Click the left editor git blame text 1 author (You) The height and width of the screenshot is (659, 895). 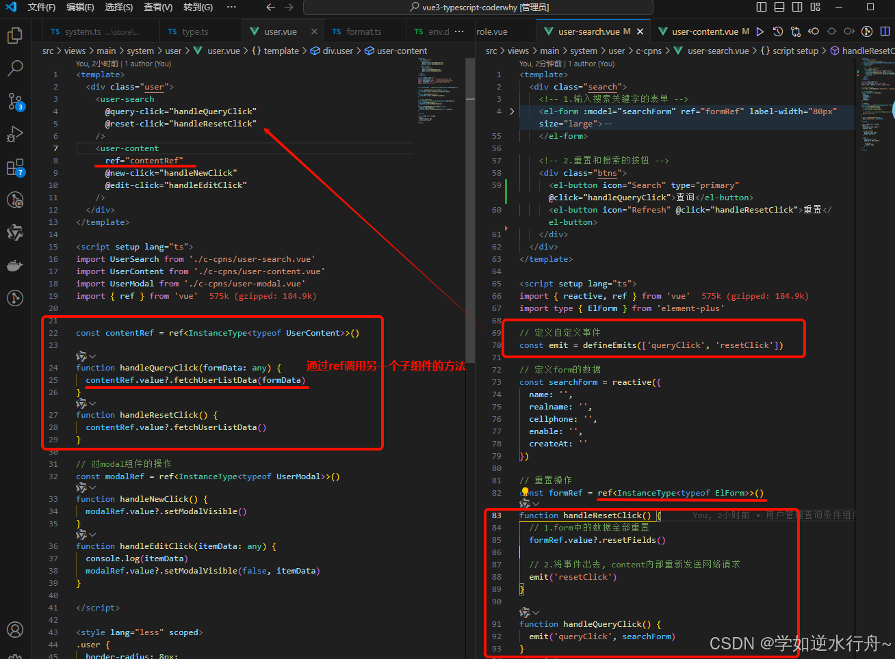click(148, 64)
